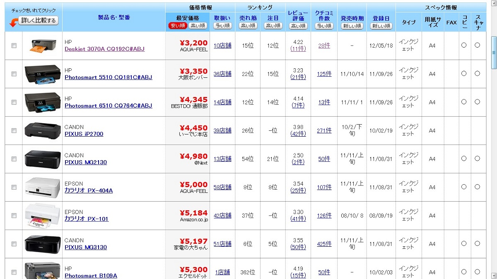Click the カラリオ PX-404A printer thumbnail
Image resolution: width=497 pixels, height=279 pixels.
coord(43,187)
